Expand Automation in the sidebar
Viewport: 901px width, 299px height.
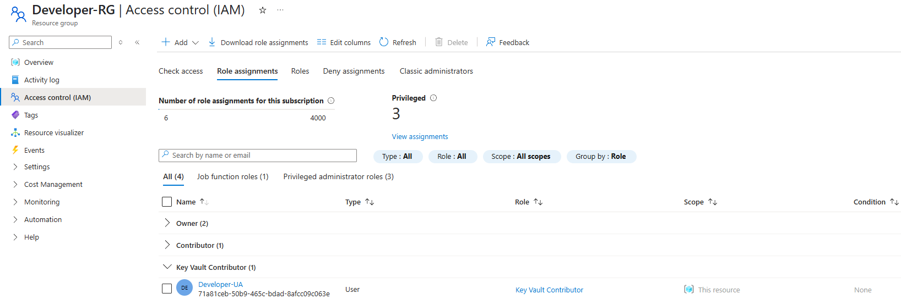click(x=15, y=219)
